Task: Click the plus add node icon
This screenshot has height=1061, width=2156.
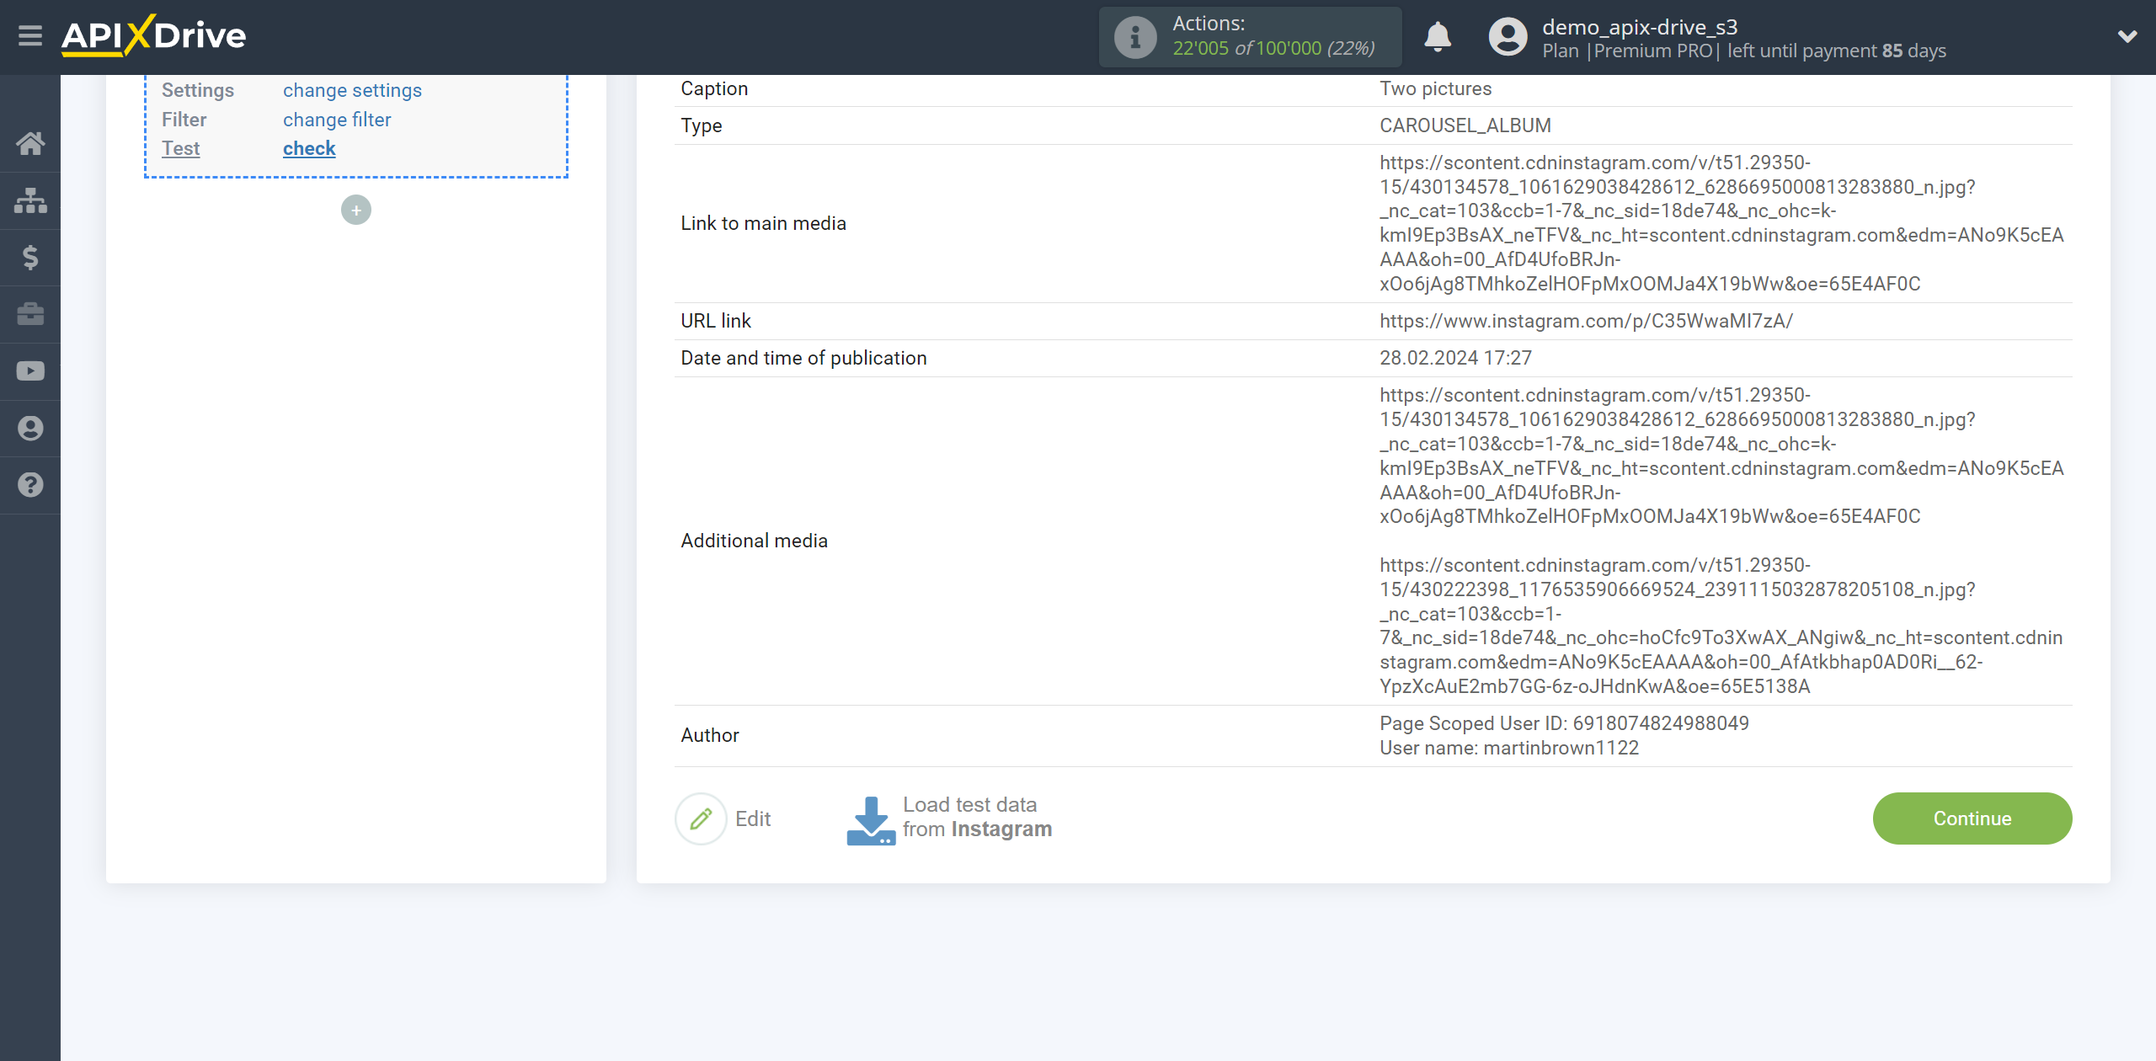Action: [x=356, y=209]
